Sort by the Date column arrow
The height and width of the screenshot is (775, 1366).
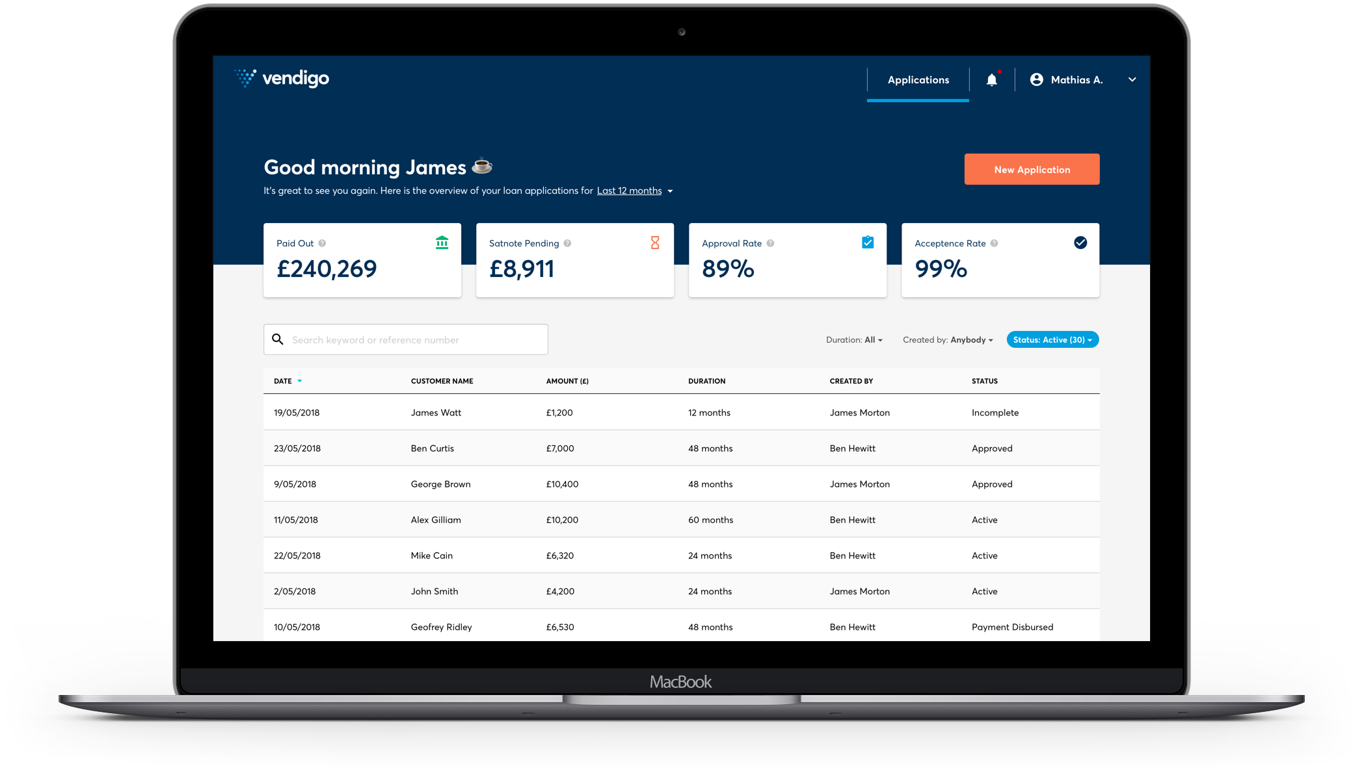coord(300,381)
